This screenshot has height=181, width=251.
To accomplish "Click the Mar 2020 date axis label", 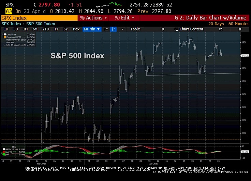I will pos(41,164).
